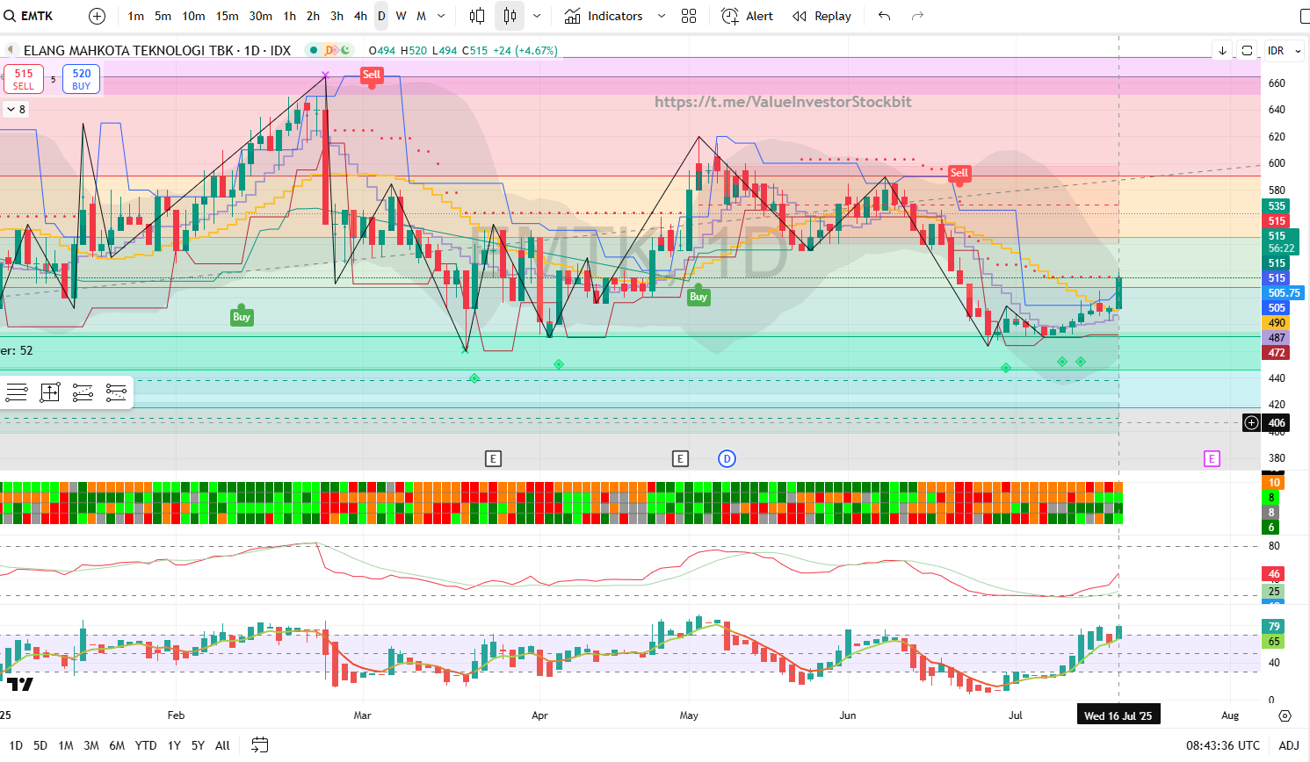Collapse the legend arrow before symbol title
1310x762 pixels.
point(11,50)
